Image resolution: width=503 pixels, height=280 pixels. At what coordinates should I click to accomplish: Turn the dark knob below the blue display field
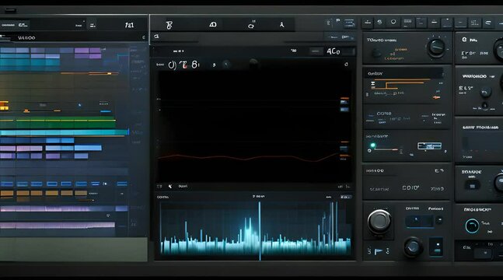(x=413, y=247)
